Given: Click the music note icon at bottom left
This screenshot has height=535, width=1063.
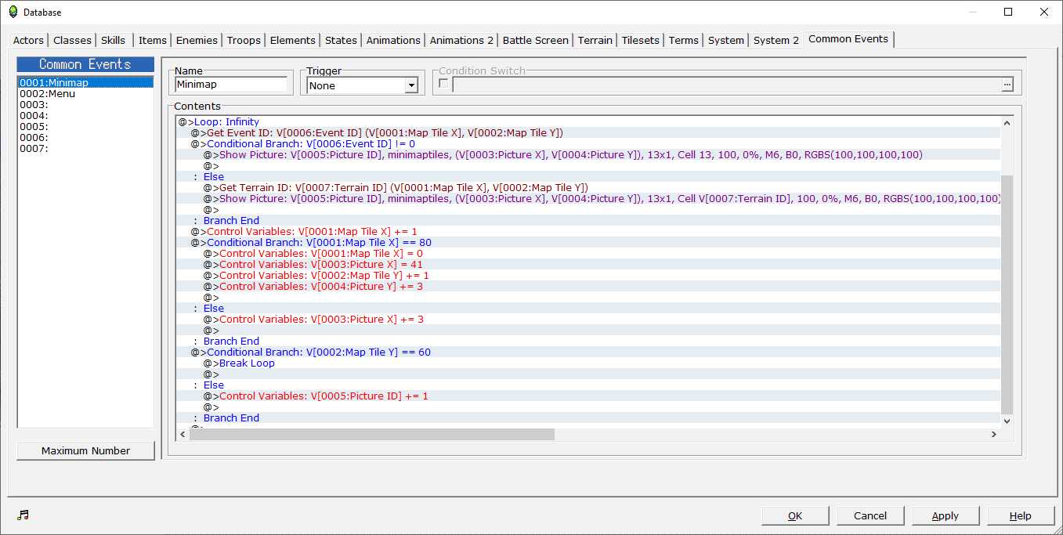Looking at the screenshot, I should (x=23, y=515).
